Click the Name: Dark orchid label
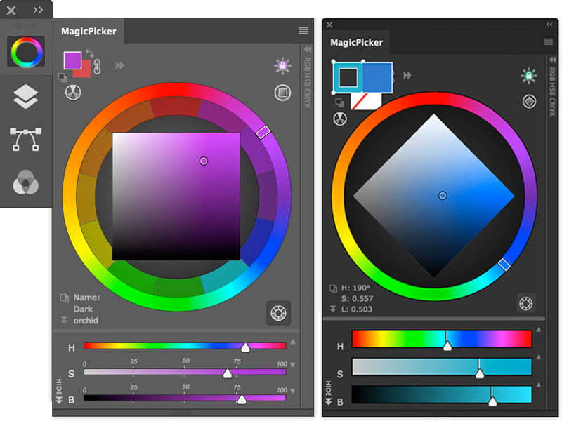562x421 pixels. tap(86, 309)
